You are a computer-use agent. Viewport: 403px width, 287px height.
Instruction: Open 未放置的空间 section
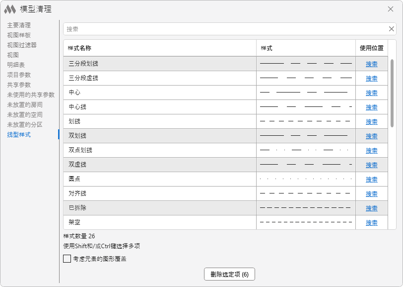[x=25, y=114]
